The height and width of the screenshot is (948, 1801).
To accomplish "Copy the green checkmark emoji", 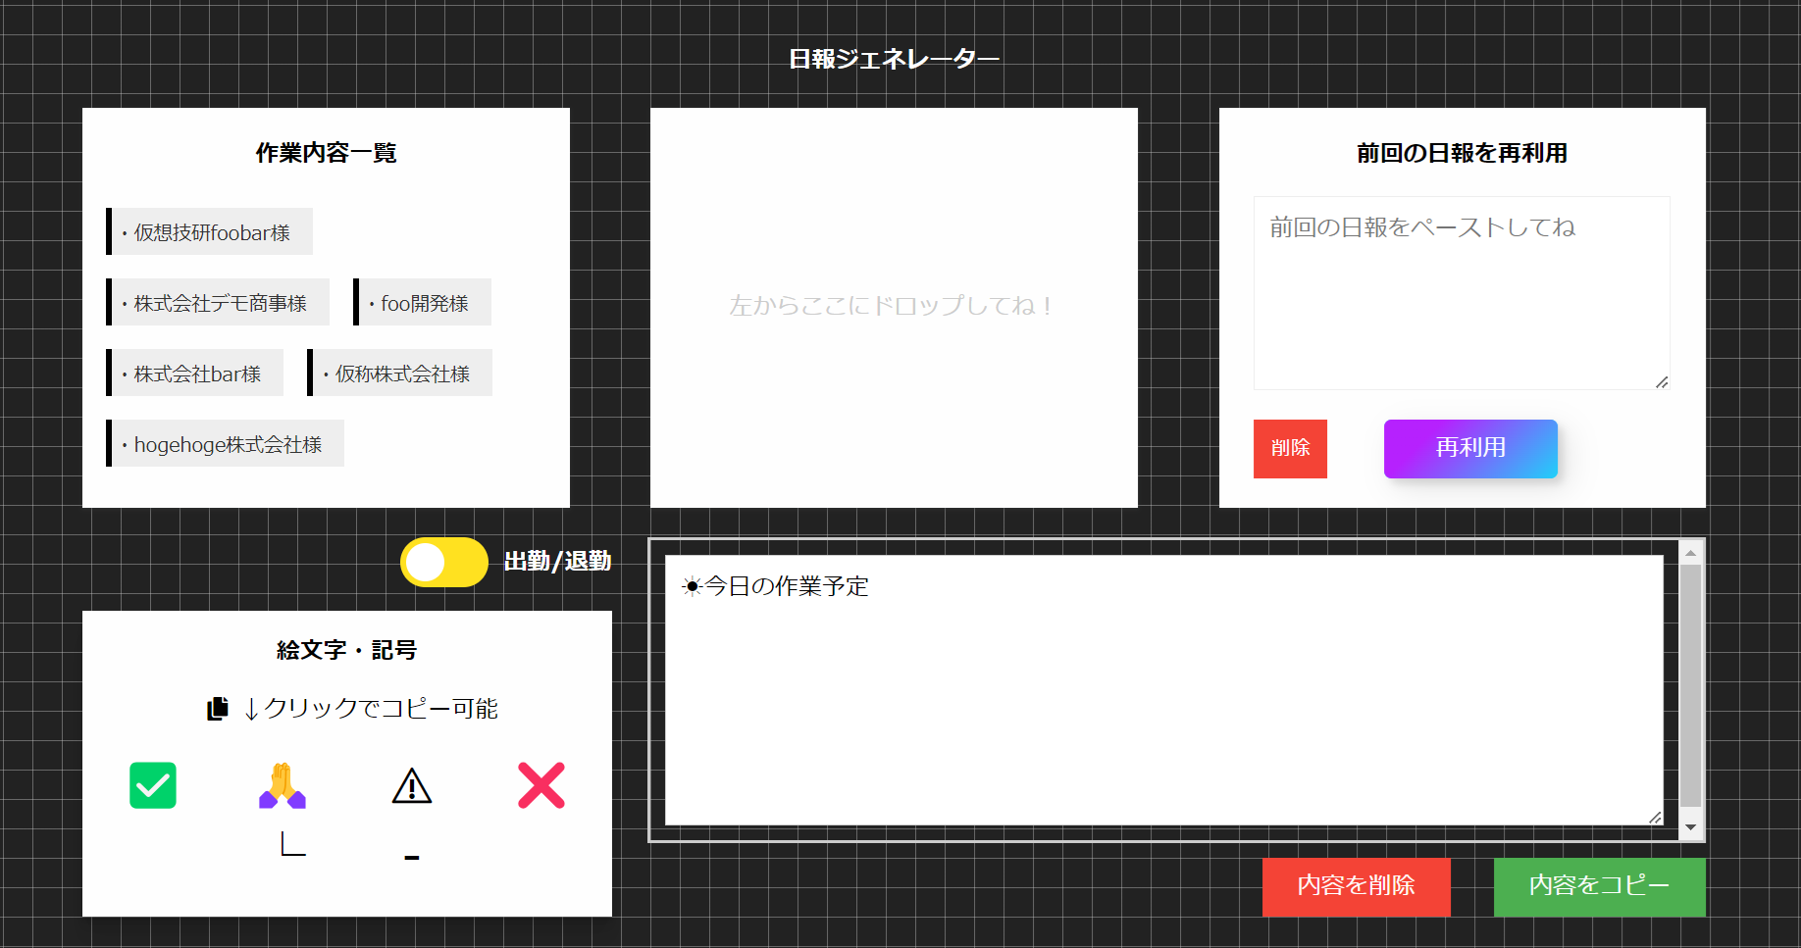I will [153, 785].
